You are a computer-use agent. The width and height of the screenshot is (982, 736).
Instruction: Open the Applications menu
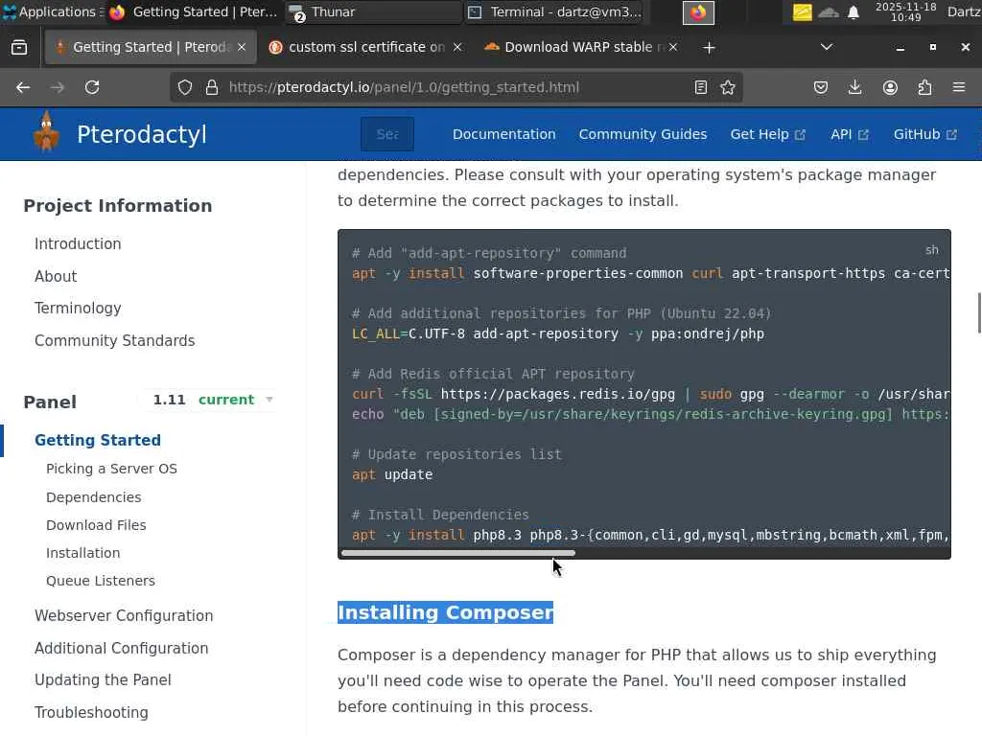pyautogui.click(x=50, y=11)
